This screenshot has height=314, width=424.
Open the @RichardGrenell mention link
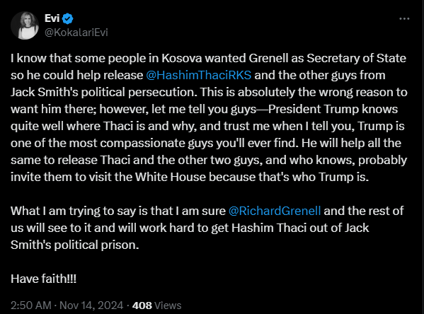tap(275, 211)
